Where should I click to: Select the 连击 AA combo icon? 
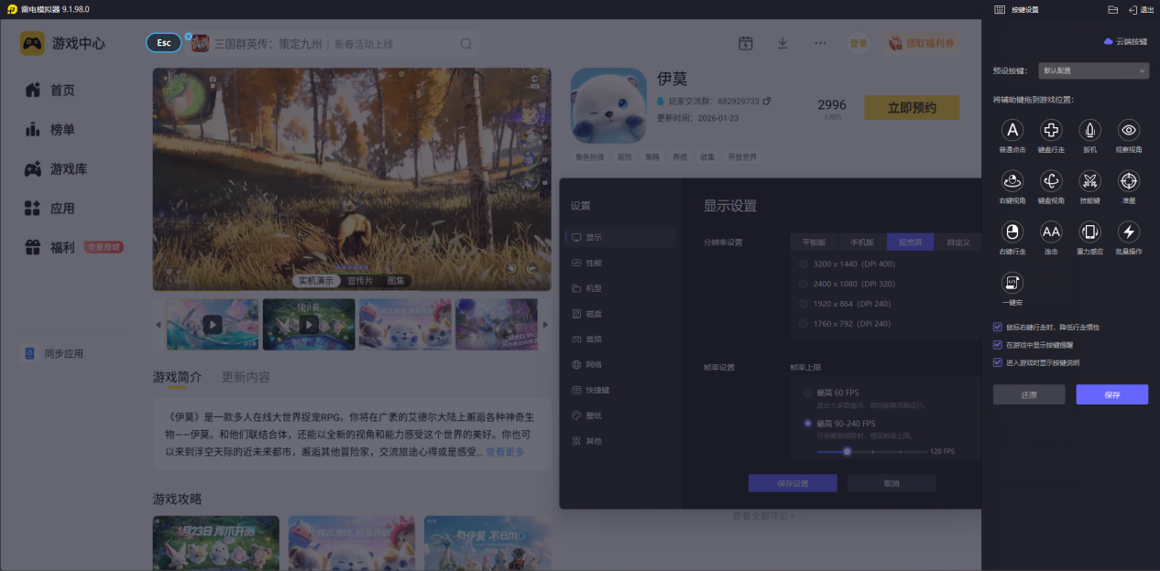[1051, 232]
